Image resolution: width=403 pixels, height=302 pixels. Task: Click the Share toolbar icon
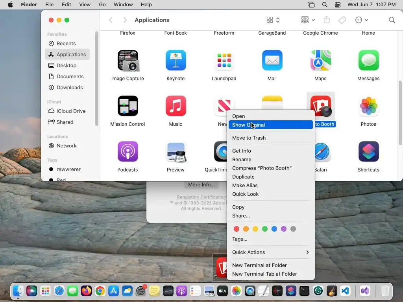point(327,20)
